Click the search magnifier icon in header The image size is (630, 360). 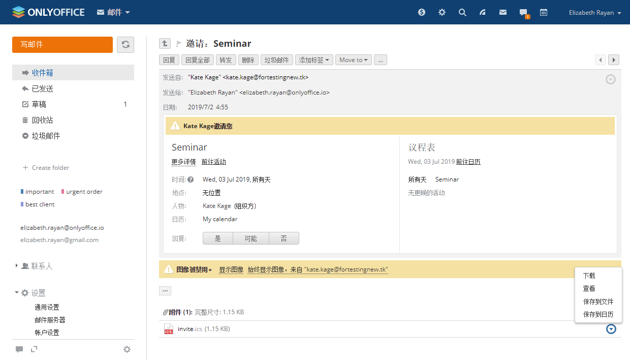[462, 13]
